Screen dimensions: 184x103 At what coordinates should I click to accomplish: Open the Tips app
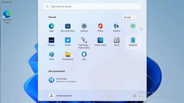point(84,56)
